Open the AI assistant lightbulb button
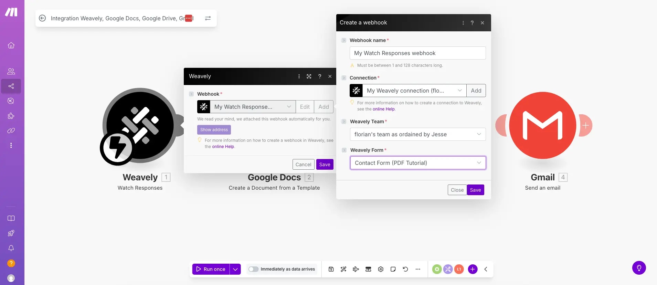Viewport: 657px width, 285px height. point(639,268)
